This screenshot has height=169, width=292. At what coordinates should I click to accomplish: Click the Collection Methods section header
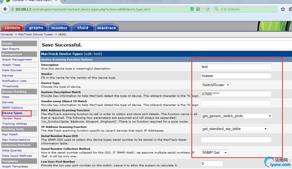click(x=19, y=145)
